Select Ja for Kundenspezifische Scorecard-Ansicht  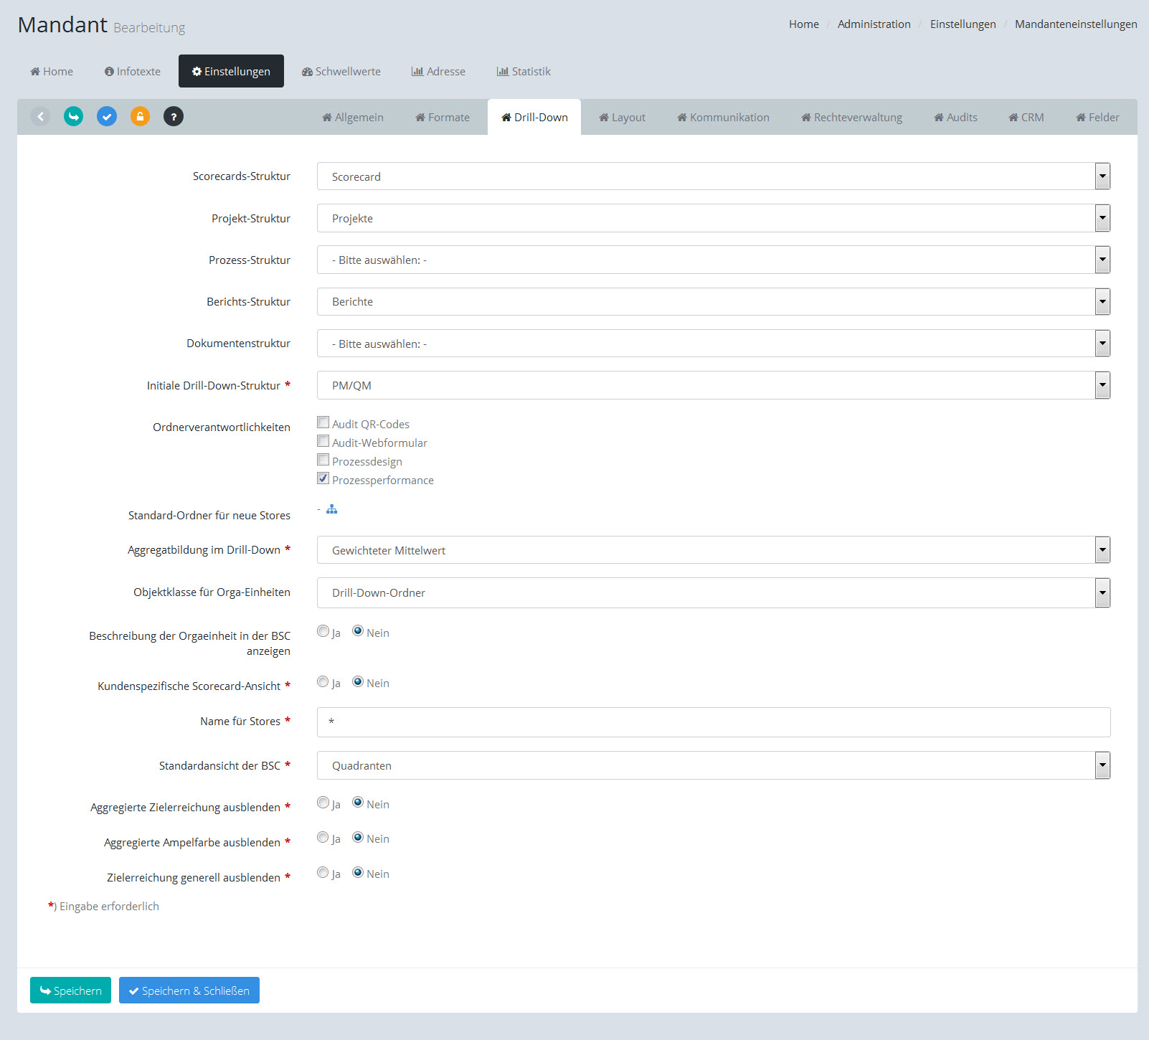click(x=323, y=681)
